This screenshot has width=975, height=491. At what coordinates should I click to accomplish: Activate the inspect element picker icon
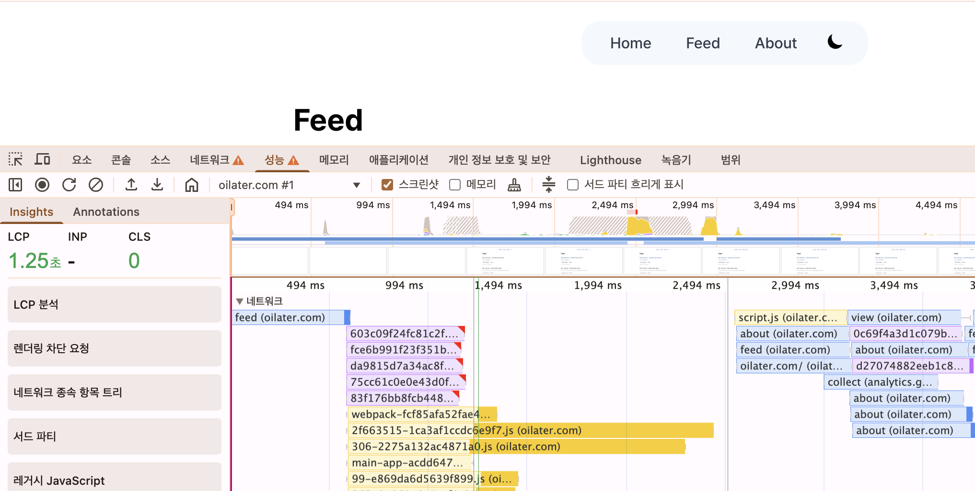[x=15, y=159]
